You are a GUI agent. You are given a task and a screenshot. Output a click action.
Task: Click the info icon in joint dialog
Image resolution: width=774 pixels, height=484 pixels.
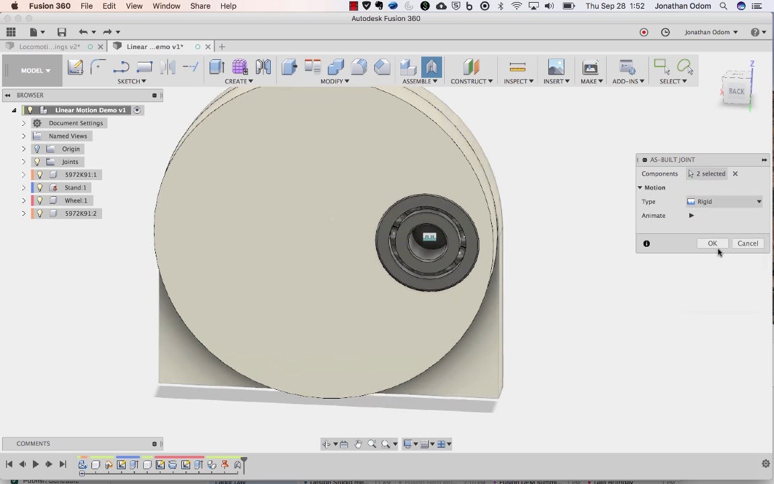coord(646,243)
